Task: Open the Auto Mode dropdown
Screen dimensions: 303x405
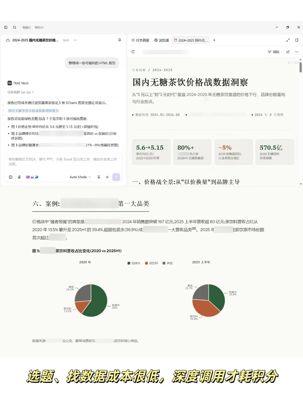Action: pos(80,177)
